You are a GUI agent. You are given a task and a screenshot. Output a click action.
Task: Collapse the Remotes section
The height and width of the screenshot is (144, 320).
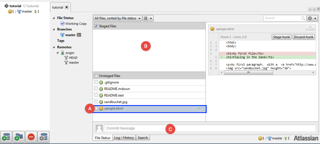pos(53,47)
